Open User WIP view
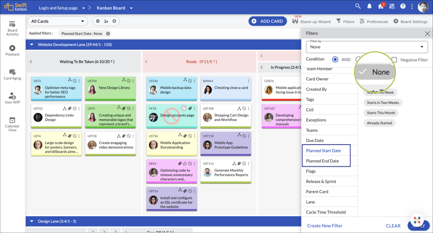433x233 pixels. pos(12,98)
